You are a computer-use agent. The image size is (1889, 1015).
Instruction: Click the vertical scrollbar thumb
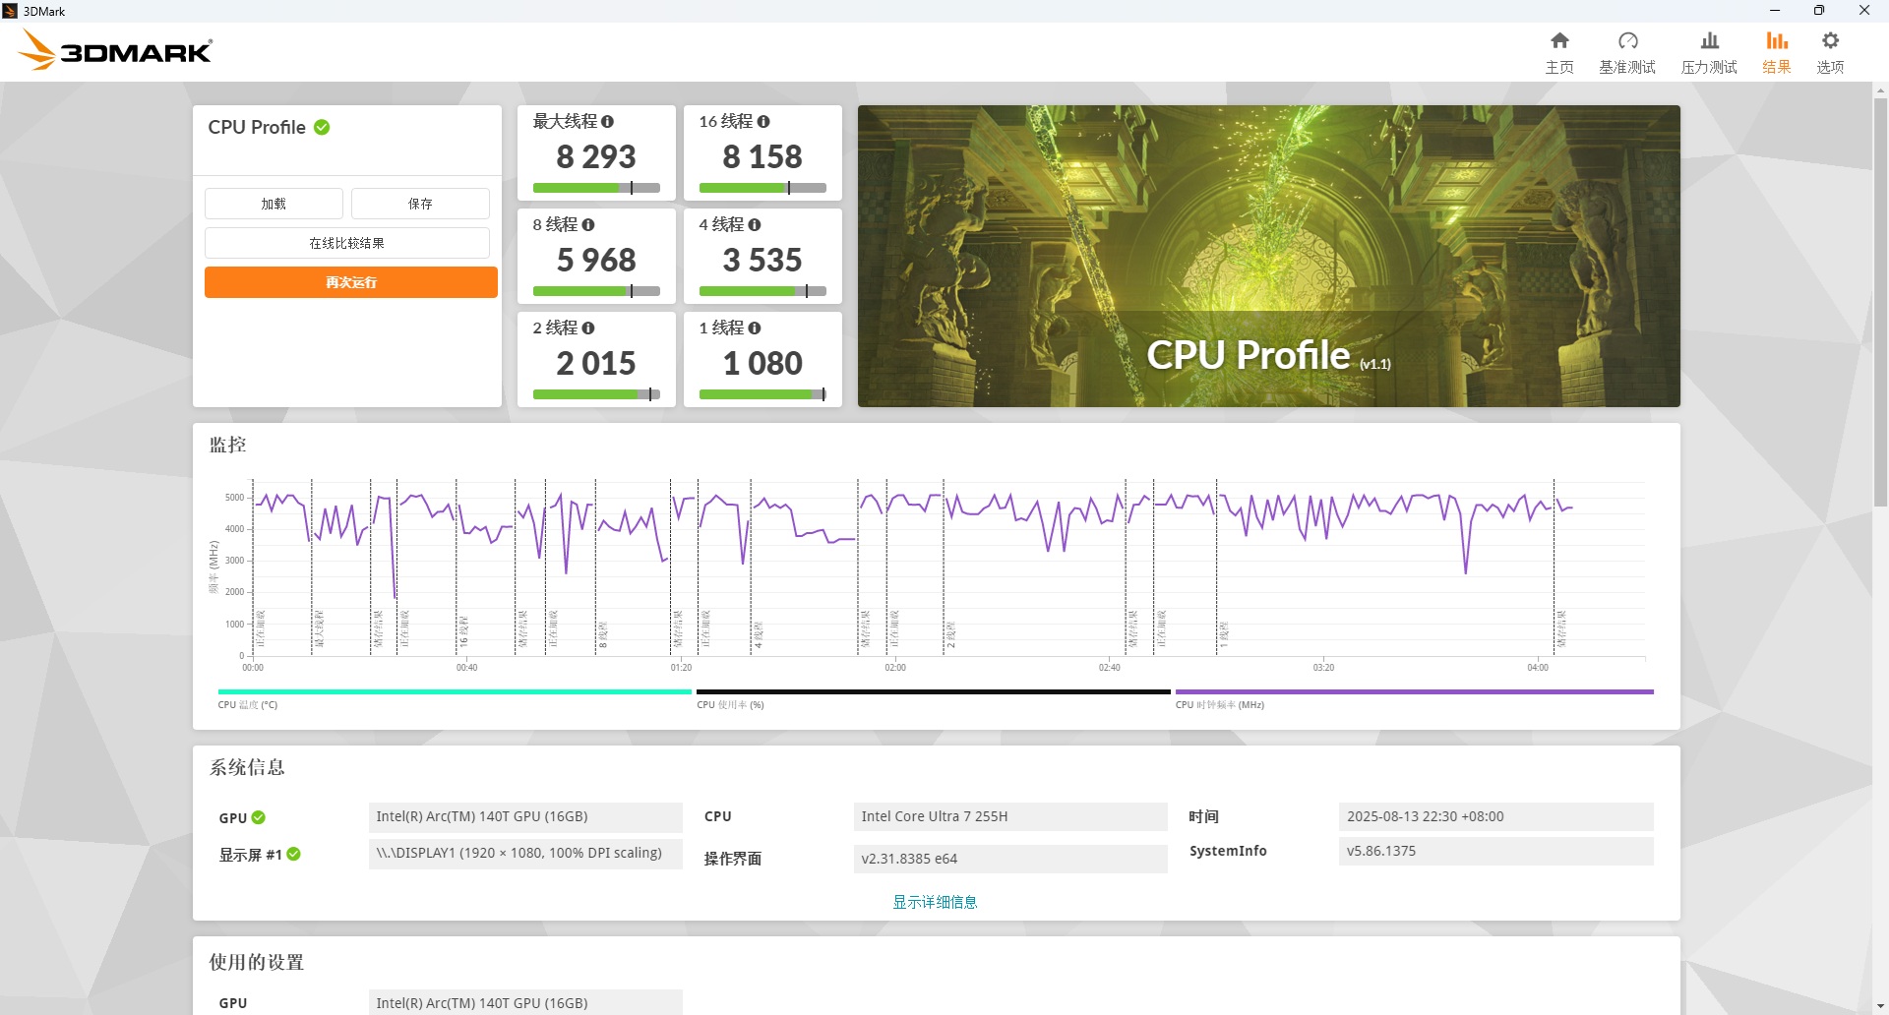(1880, 302)
